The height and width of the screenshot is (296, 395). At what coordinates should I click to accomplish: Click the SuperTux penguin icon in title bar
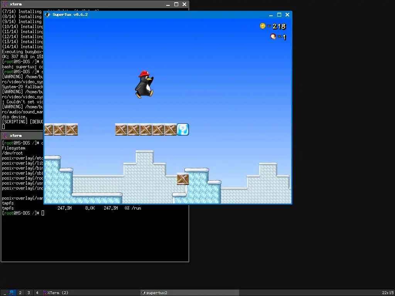(47, 15)
